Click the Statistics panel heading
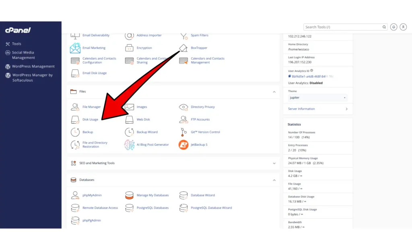 pyautogui.click(x=294, y=124)
